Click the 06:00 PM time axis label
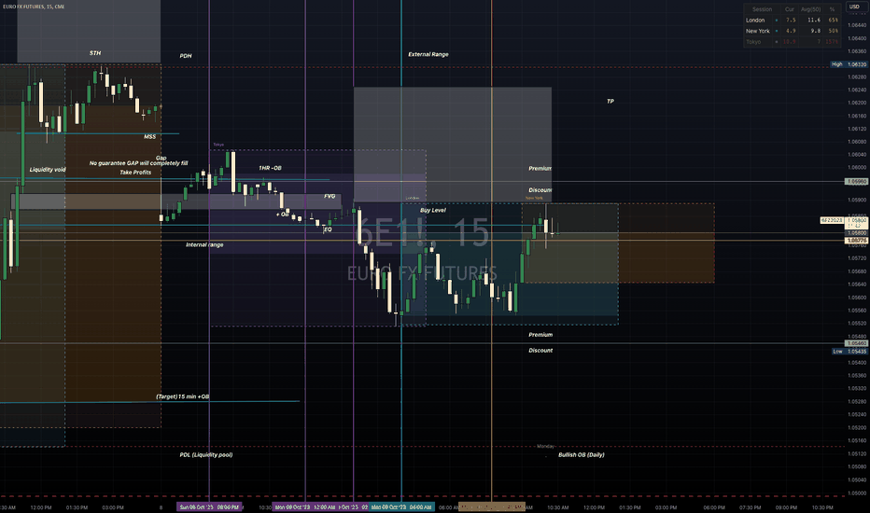This screenshot has height=513, width=870. click(x=714, y=507)
